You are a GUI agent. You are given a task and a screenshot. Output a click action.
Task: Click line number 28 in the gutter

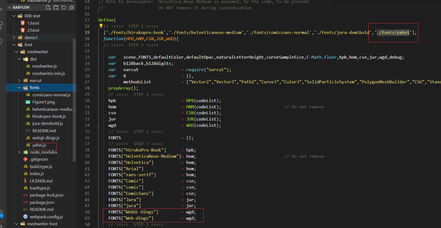tap(87, 88)
